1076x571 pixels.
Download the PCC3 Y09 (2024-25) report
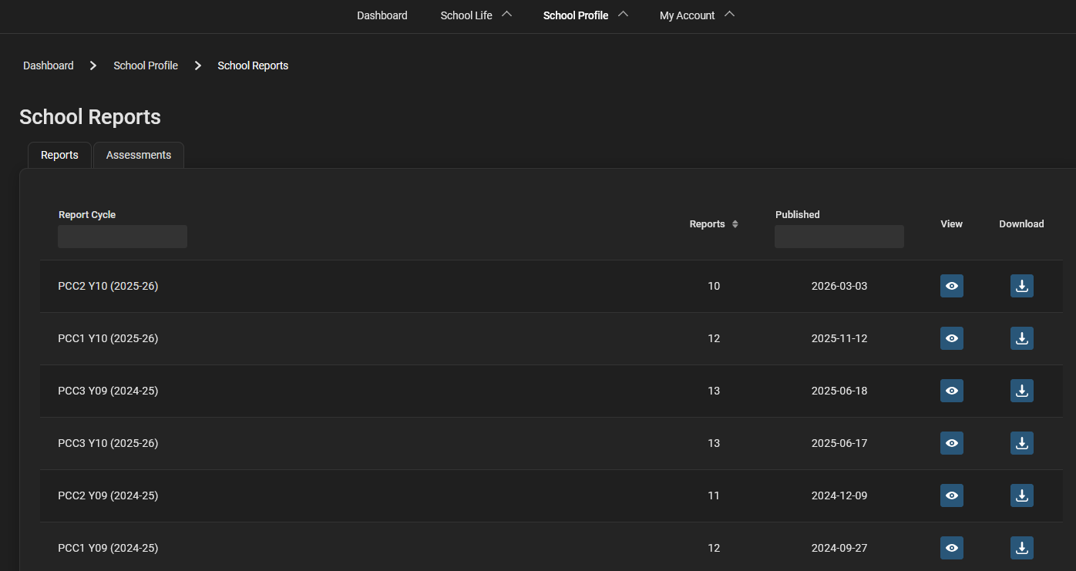1022,391
